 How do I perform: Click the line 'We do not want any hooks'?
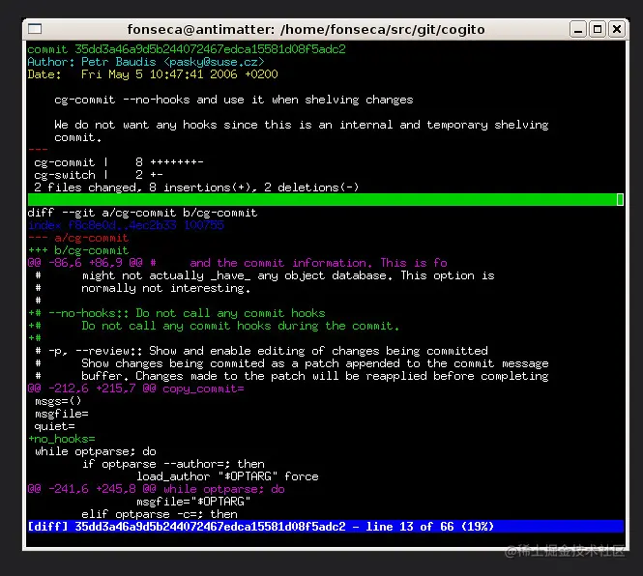click(x=302, y=125)
